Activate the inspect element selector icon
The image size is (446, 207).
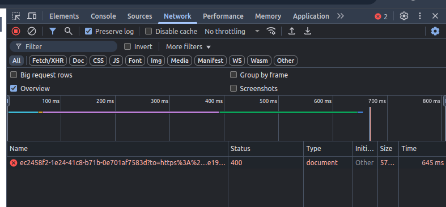(x=16, y=16)
